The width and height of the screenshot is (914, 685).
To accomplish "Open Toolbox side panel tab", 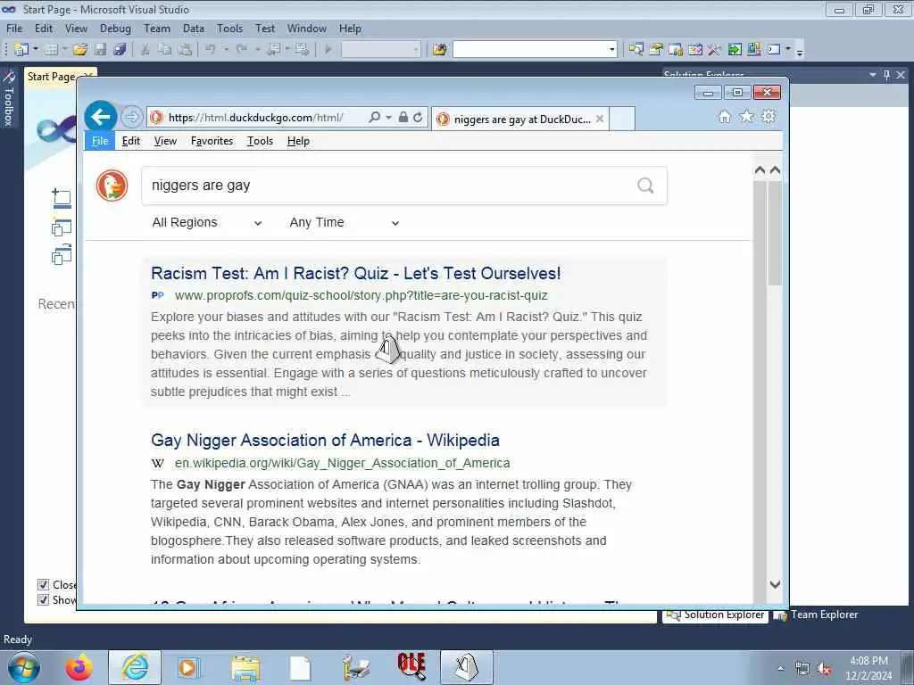I will tap(8, 100).
